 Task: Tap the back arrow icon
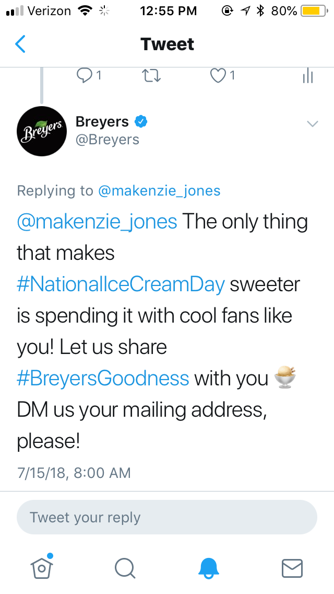pyautogui.click(x=20, y=44)
